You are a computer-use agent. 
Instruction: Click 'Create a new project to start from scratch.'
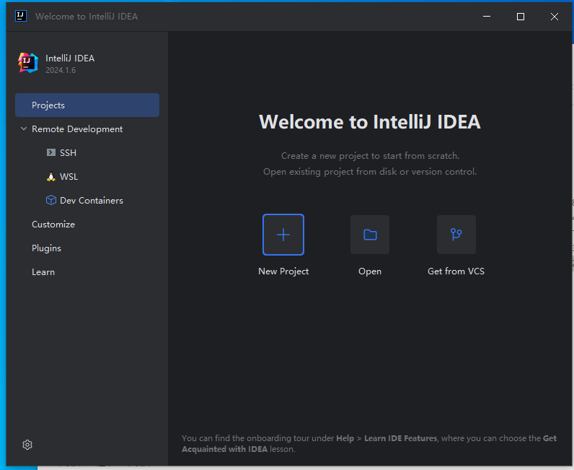[x=370, y=156]
